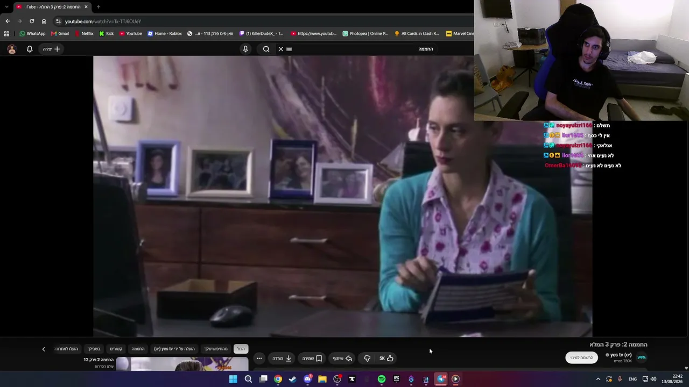Select the בשבילך filter chip
Image resolution: width=689 pixels, height=387 pixels.
94,349
